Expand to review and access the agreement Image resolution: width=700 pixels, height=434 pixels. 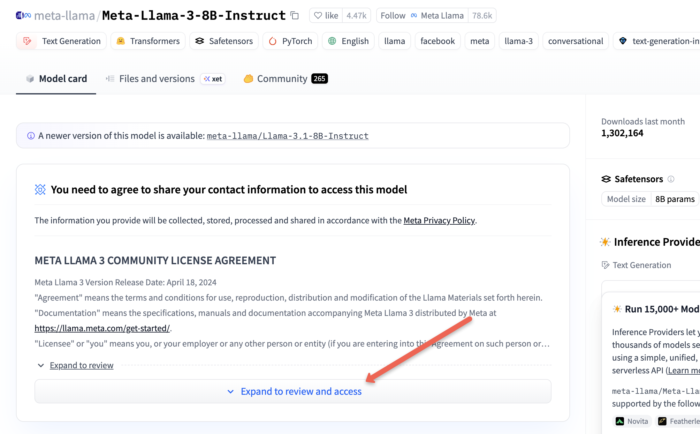coord(301,391)
